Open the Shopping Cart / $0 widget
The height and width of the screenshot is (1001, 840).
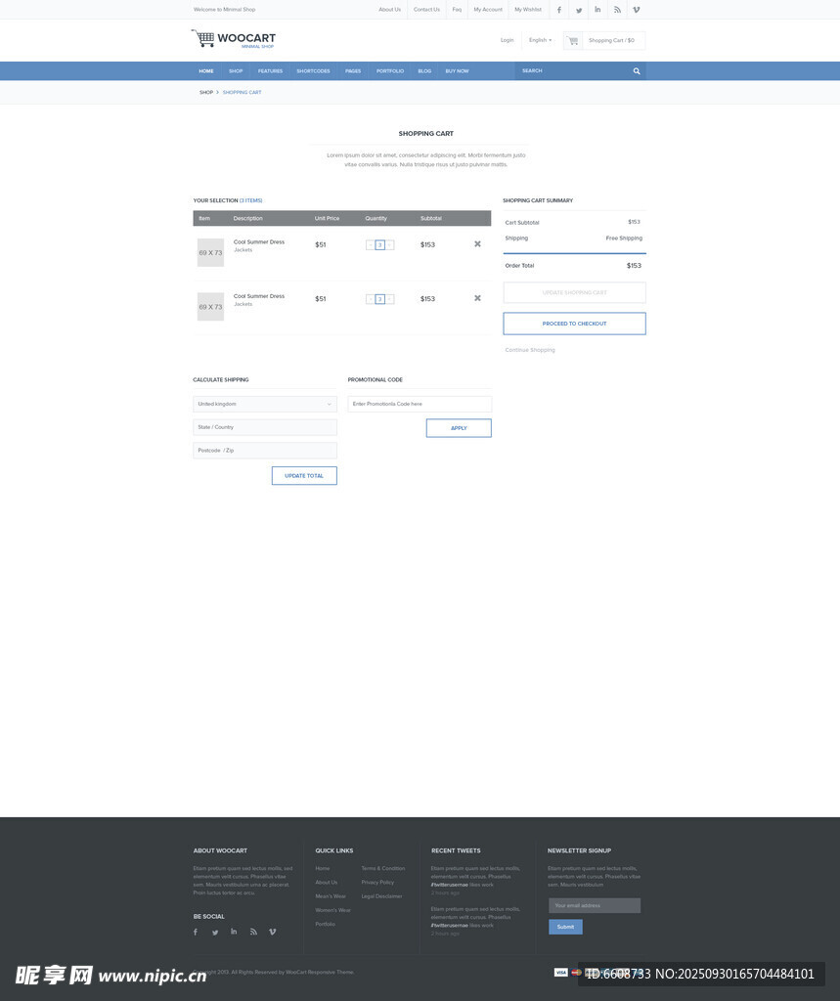(x=604, y=41)
